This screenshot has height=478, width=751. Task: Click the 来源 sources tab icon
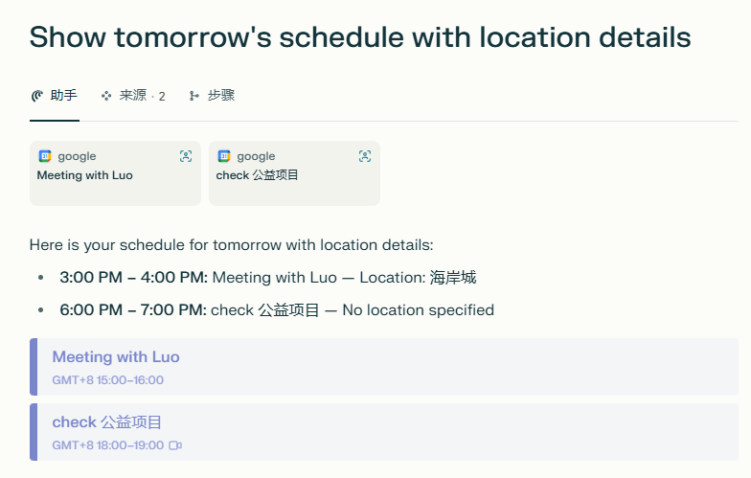pos(106,96)
